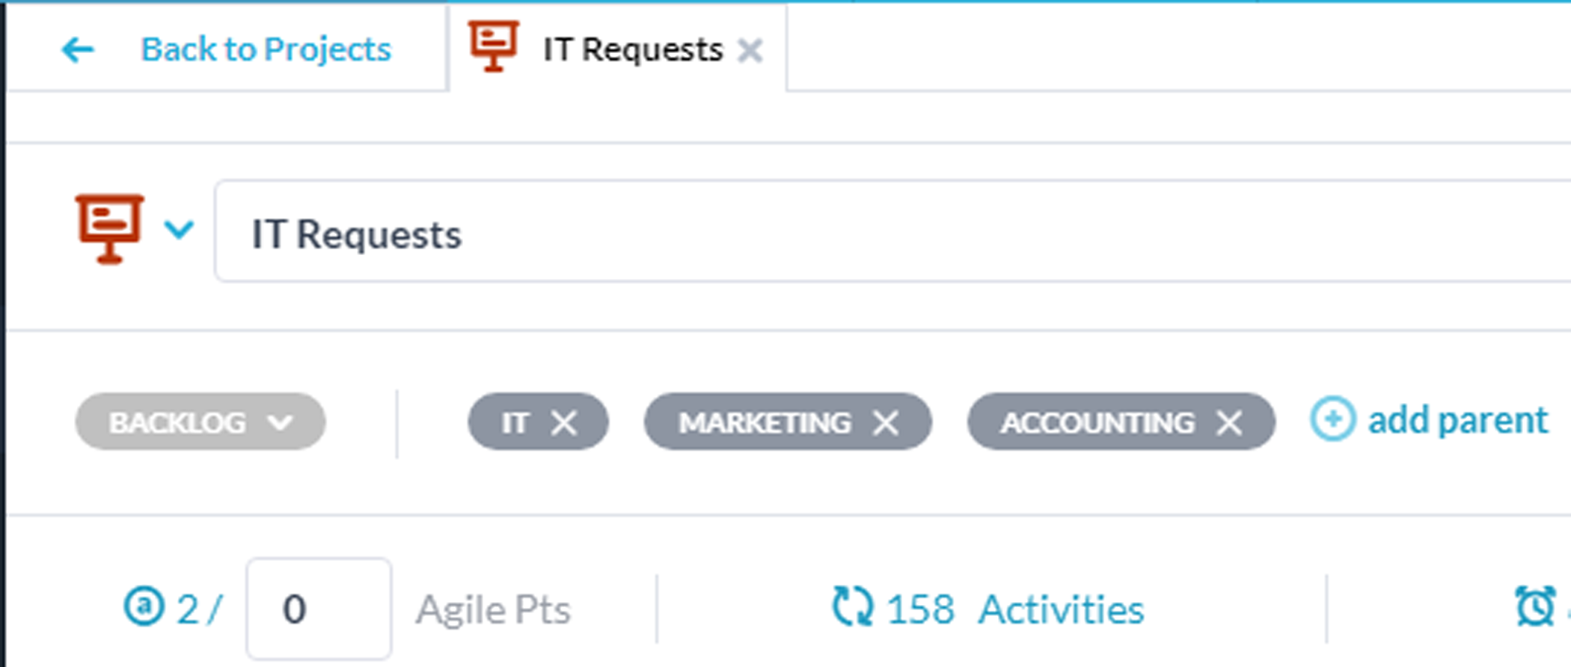Image resolution: width=1571 pixels, height=667 pixels.
Task: Click the presentation icon in IT Requests tab
Action: 493,46
